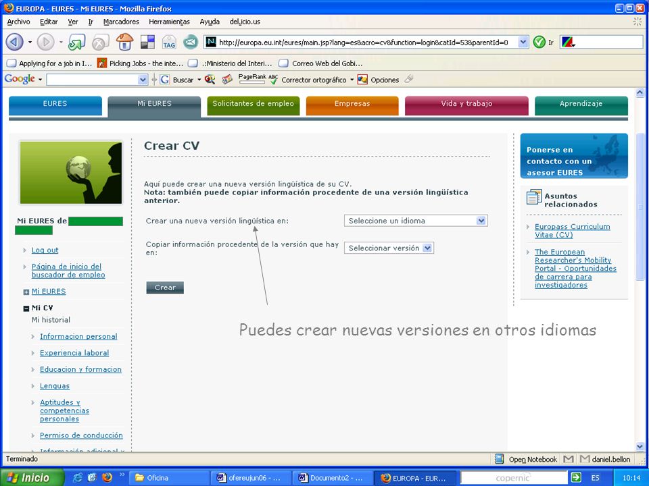Open the Solicitantes de empleo tab
This screenshot has height=486, width=649.
254,105
